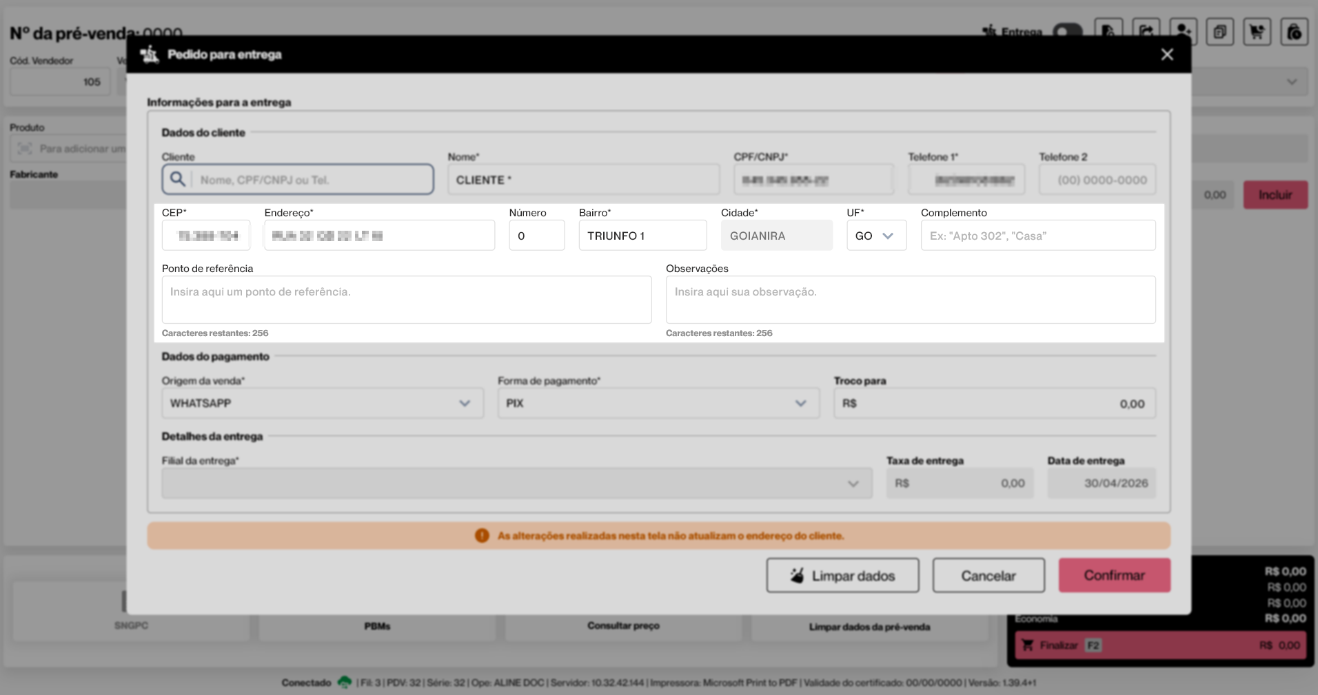Expand the Filial da entrega dropdown

517,484
